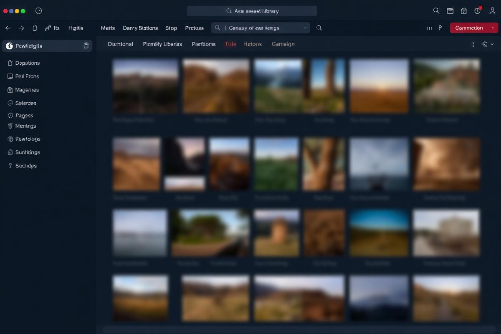
Task: Open first thumbnail in the top row
Action: tap(145, 86)
